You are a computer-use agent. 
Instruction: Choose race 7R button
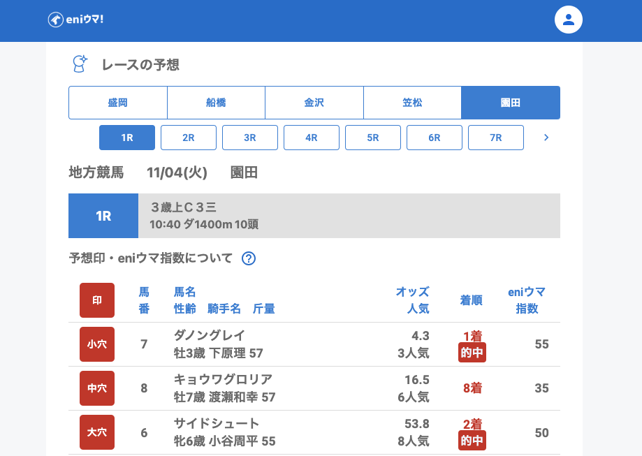(x=496, y=138)
